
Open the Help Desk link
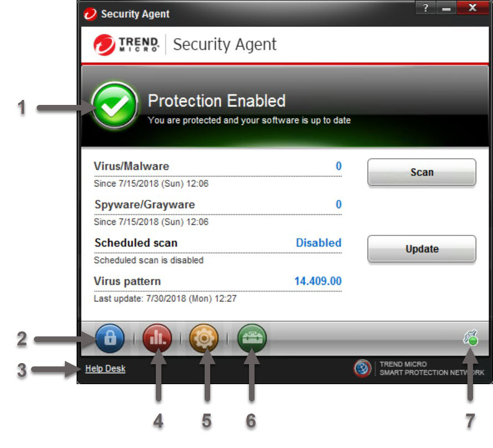[105, 369]
